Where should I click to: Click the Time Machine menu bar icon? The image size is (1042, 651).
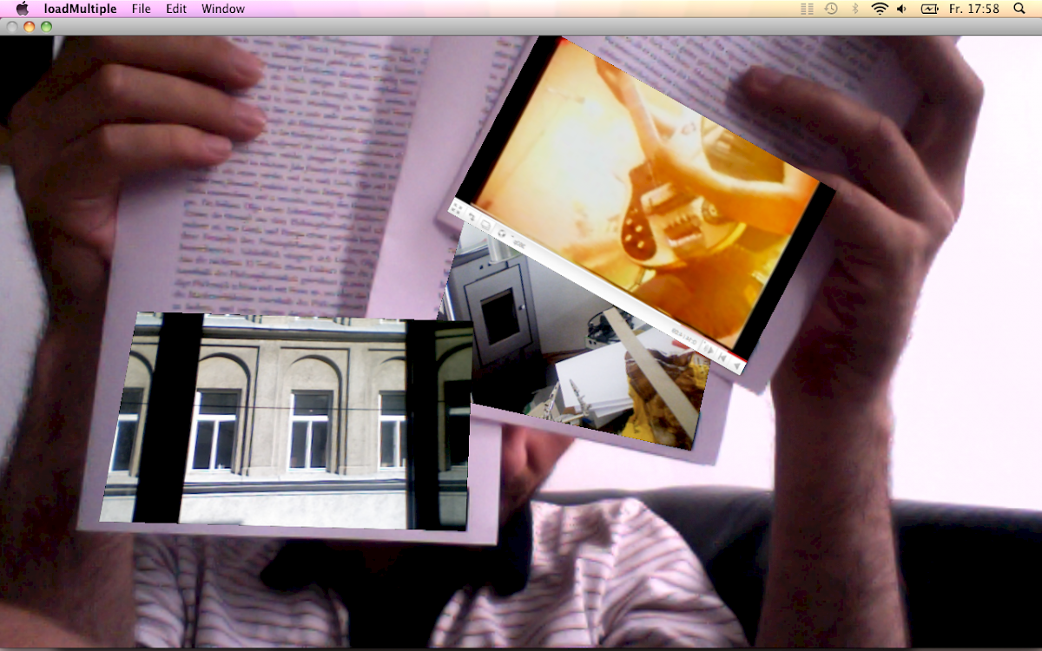pos(831,9)
